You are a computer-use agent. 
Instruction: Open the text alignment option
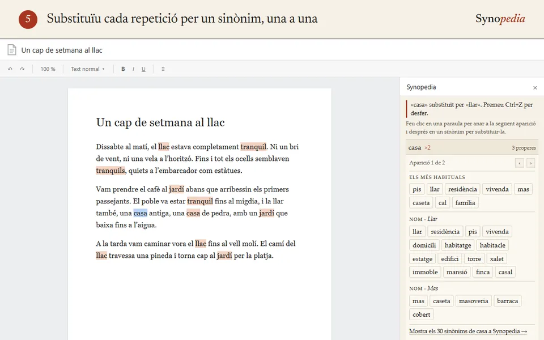click(163, 69)
